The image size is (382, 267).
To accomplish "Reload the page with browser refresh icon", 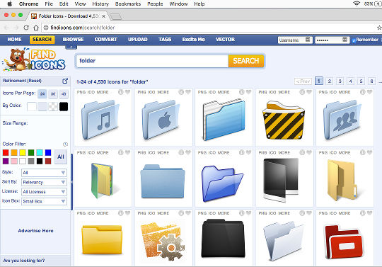I will pyautogui.click(x=26, y=28).
